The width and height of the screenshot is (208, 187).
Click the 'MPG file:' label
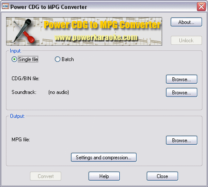tap(21, 140)
